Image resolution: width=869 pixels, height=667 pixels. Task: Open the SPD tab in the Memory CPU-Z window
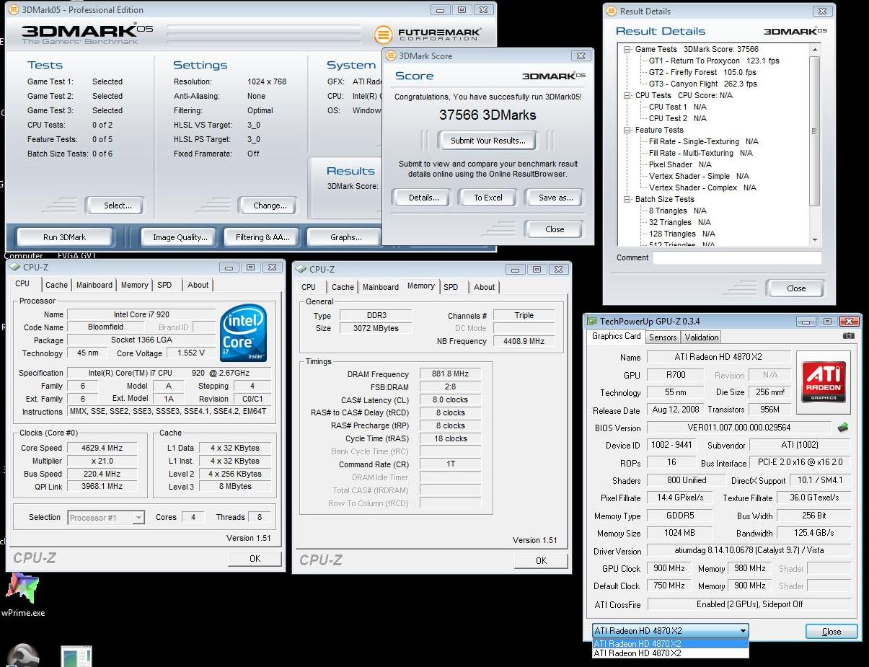coord(451,287)
